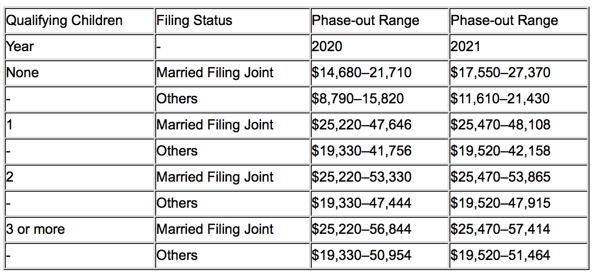The height and width of the screenshot is (277, 597).
Task: Select the 2021 year cell
Action: 518,46
